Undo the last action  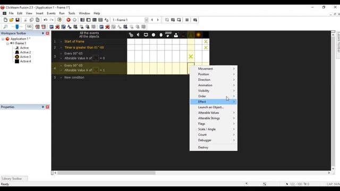pyautogui.click(x=46, y=20)
